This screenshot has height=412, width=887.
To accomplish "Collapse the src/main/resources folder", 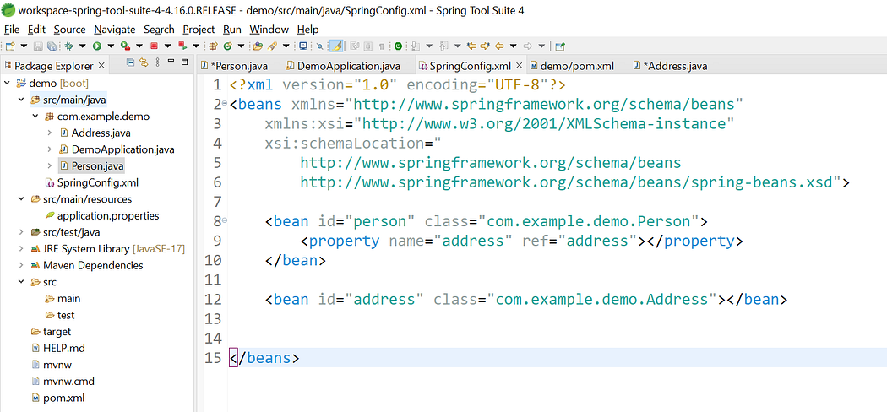I will pyautogui.click(x=21, y=199).
